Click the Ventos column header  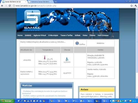(x=100, y=50)
